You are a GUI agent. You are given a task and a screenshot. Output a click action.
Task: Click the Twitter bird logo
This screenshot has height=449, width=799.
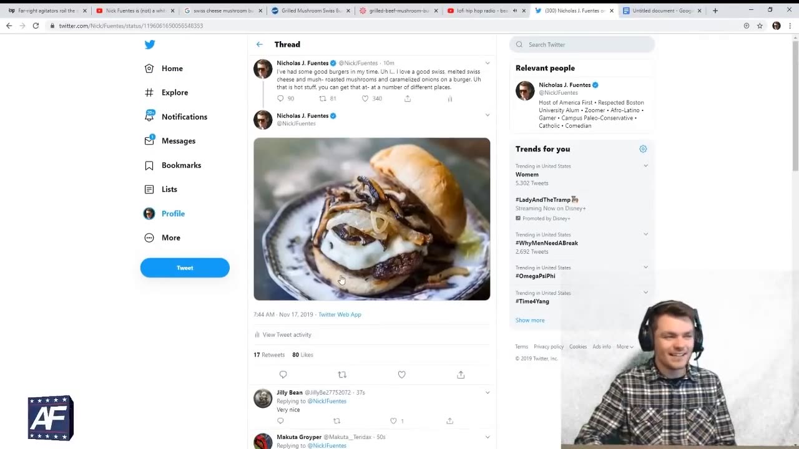pos(150,44)
